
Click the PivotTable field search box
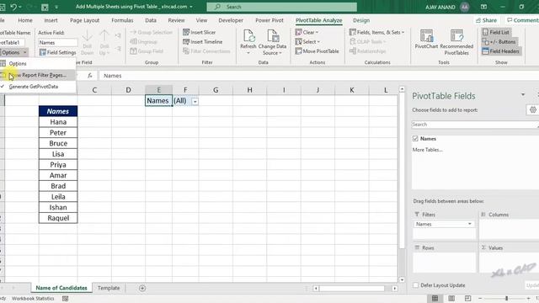[474, 125]
